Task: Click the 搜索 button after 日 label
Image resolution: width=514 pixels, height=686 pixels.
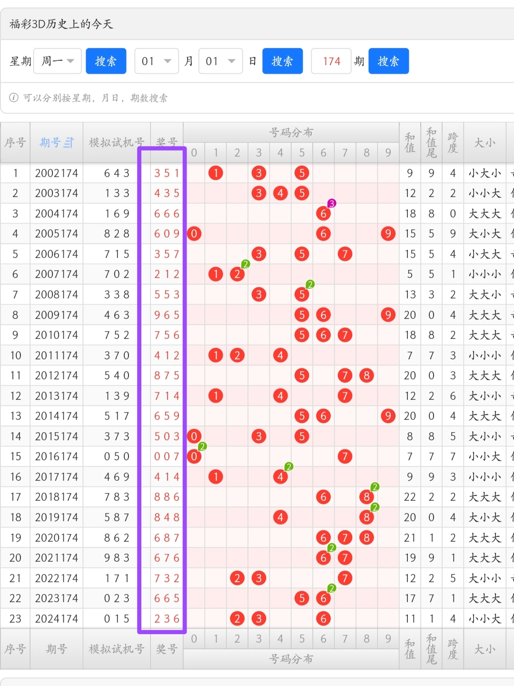Action: (282, 61)
